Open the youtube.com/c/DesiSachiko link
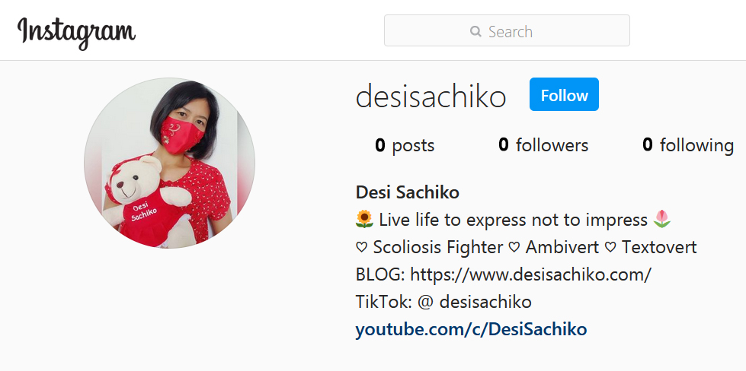Viewport: 746px width, 371px height. click(471, 328)
